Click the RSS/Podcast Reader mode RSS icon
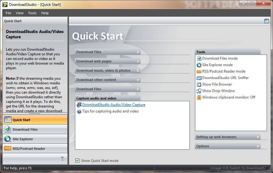 point(199,72)
